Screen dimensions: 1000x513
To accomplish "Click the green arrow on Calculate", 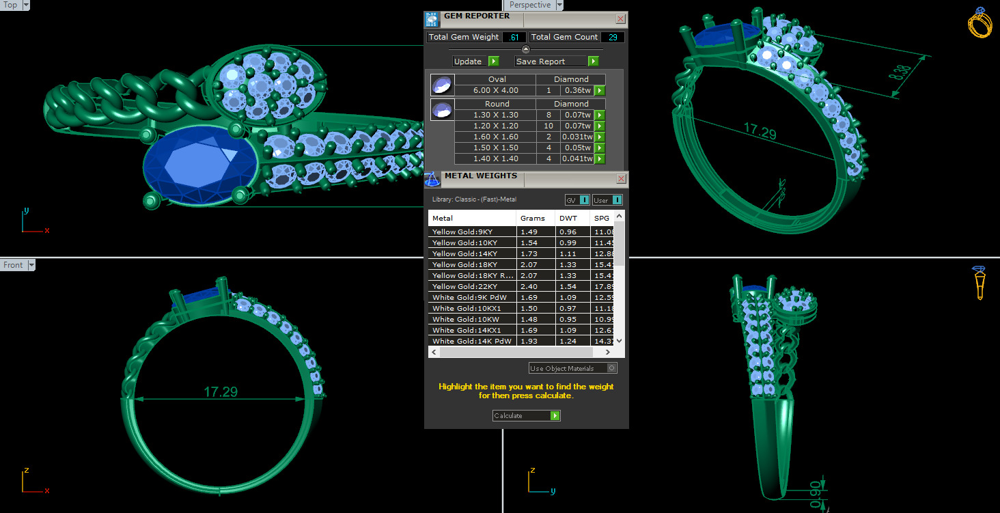I will 555,415.
